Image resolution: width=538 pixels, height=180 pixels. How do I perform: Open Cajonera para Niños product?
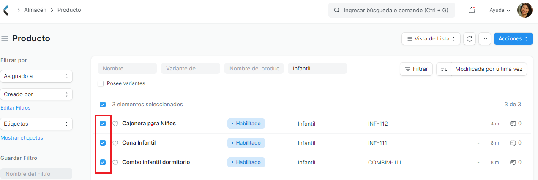[149, 124]
